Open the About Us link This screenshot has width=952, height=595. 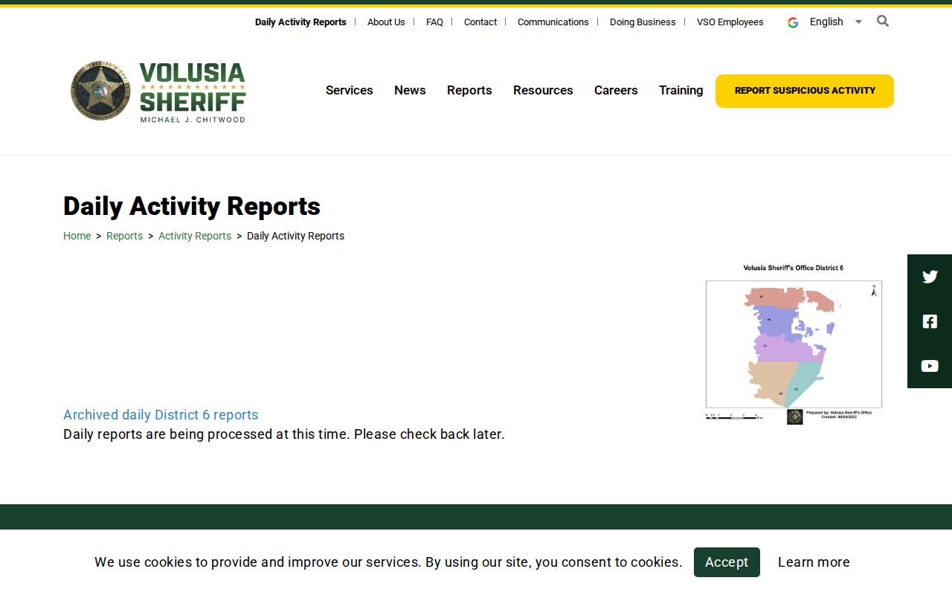386,22
